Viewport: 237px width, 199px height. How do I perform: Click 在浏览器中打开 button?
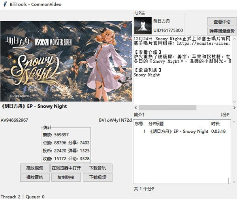click(x=66, y=168)
